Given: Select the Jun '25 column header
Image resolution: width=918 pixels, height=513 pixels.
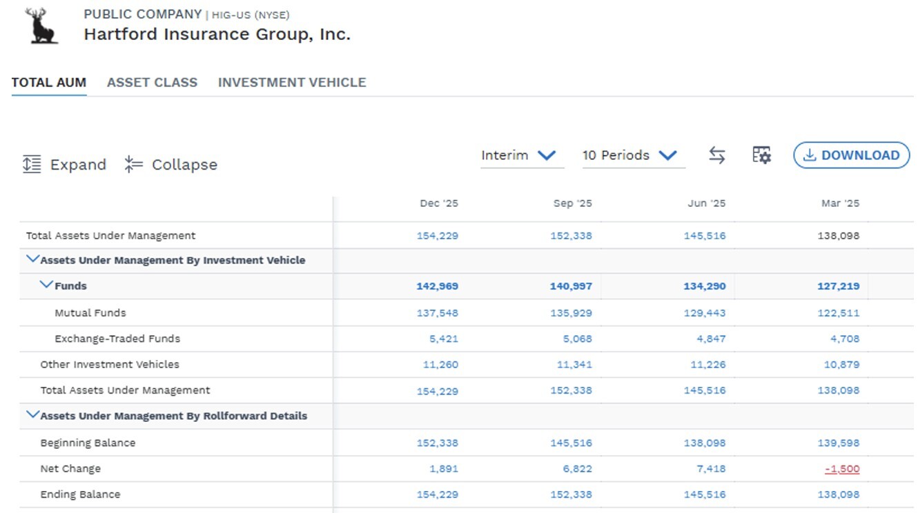Looking at the screenshot, I should pos(707,203).
